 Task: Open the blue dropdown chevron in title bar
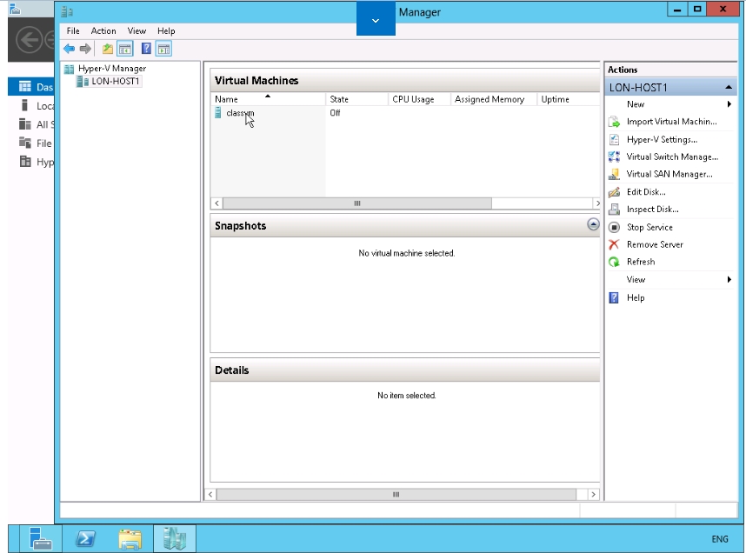tap(376, 18)
